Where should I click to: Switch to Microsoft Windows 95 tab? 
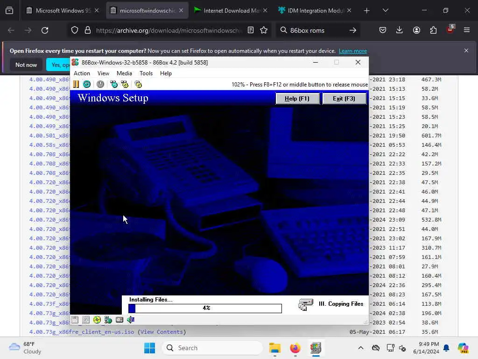(x=63, y=11)
